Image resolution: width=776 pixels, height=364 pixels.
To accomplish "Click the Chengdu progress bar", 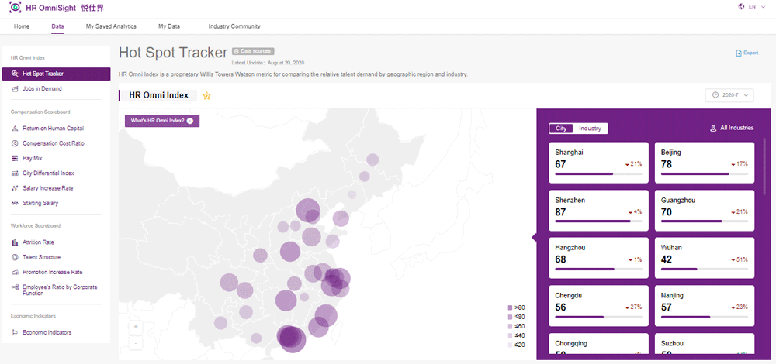I will click(598, 317).
